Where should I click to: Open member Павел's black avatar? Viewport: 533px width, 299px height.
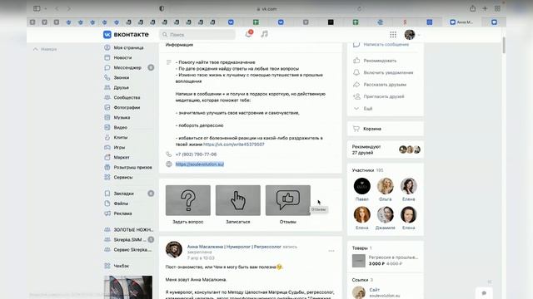tap(362, 186)
